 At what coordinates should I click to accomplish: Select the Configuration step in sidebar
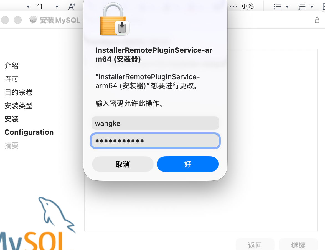click(x=29, y=132)
